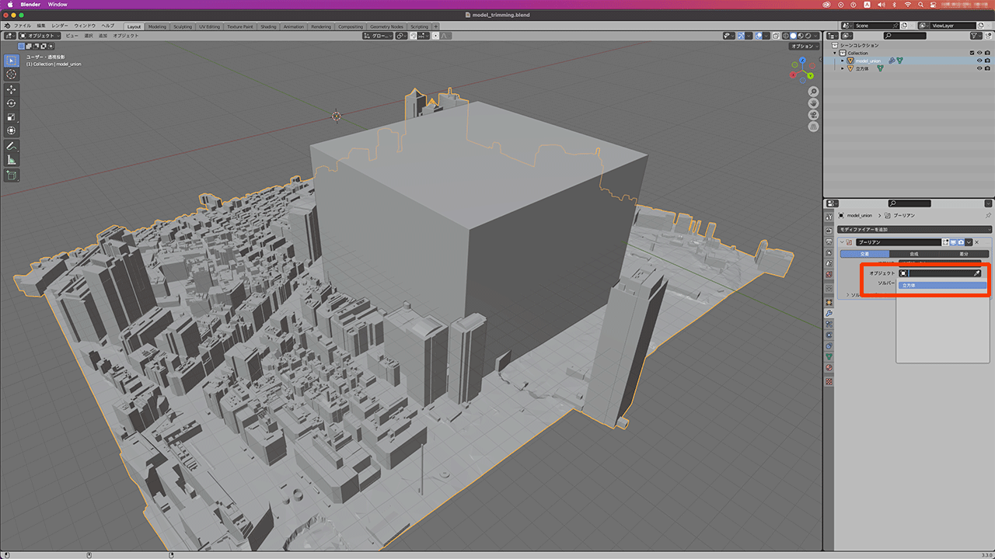Select the Measure tool
Viewport: 995px width, 559px height.
(12, 159)
